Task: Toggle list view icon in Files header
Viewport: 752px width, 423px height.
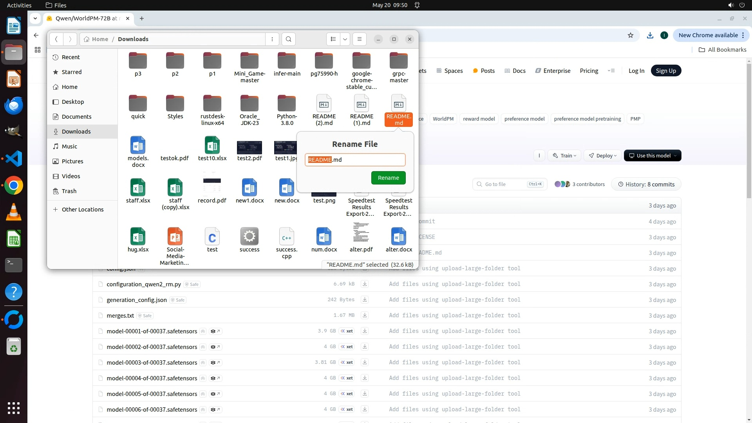Action: coord(333,39)
